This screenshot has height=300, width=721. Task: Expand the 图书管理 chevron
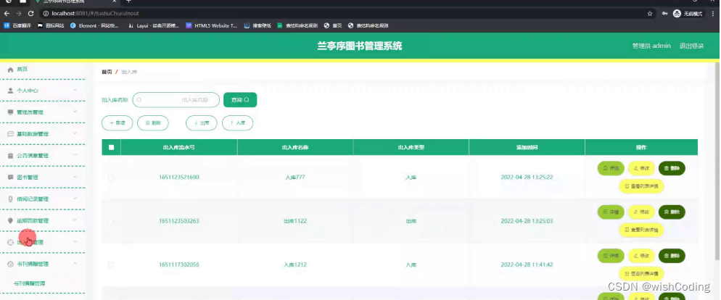(x=75, y=177)
